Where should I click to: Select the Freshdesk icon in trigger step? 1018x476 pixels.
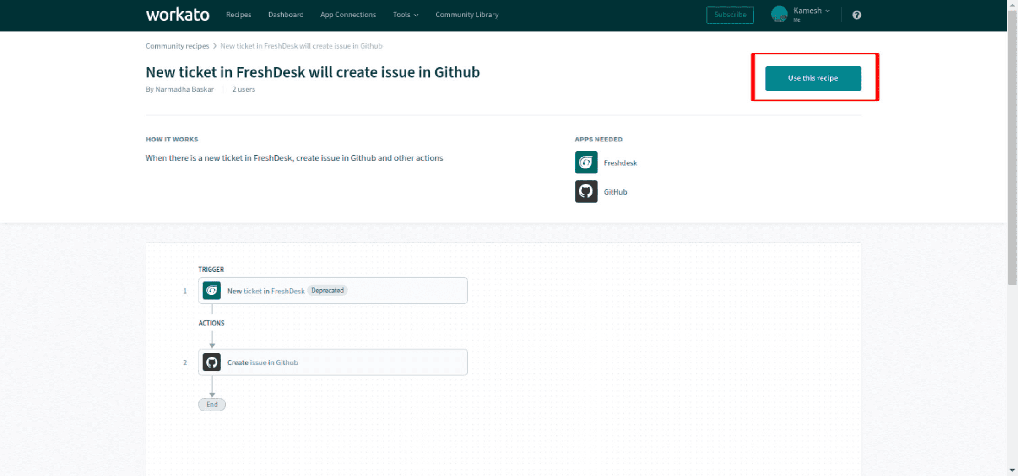point(211,291)
